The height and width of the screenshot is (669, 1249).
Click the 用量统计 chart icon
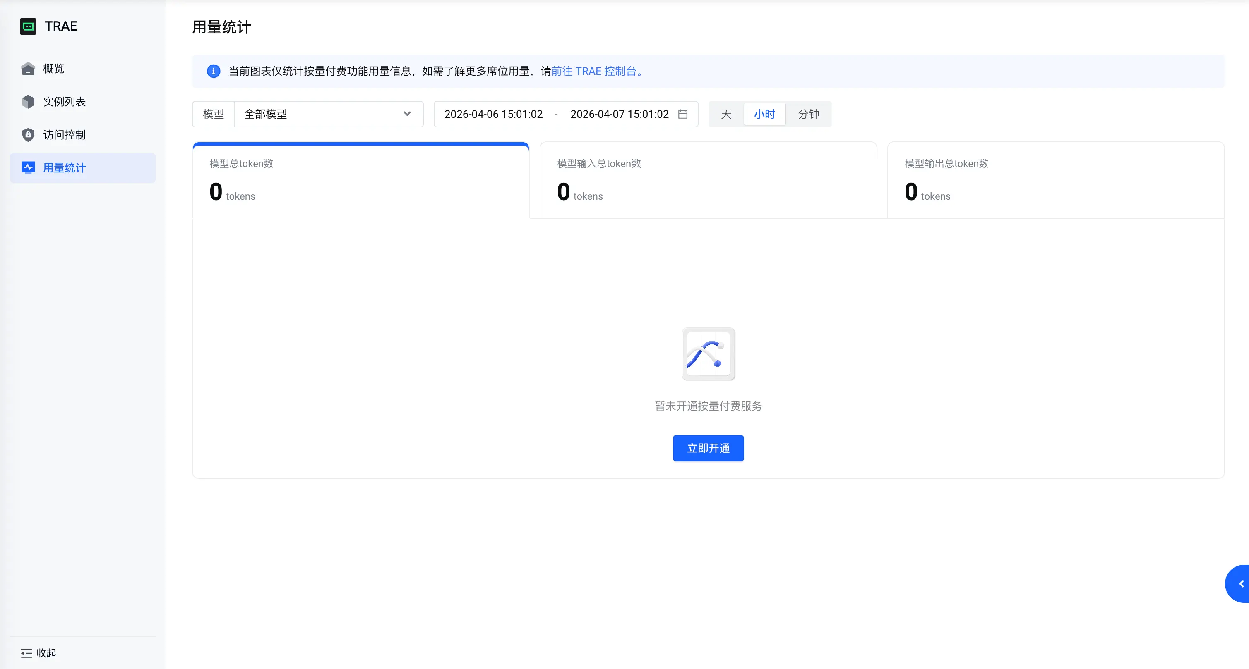[28, 167]
